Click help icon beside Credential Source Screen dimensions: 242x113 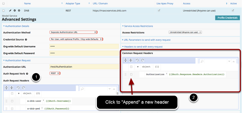tap(26, 39)
